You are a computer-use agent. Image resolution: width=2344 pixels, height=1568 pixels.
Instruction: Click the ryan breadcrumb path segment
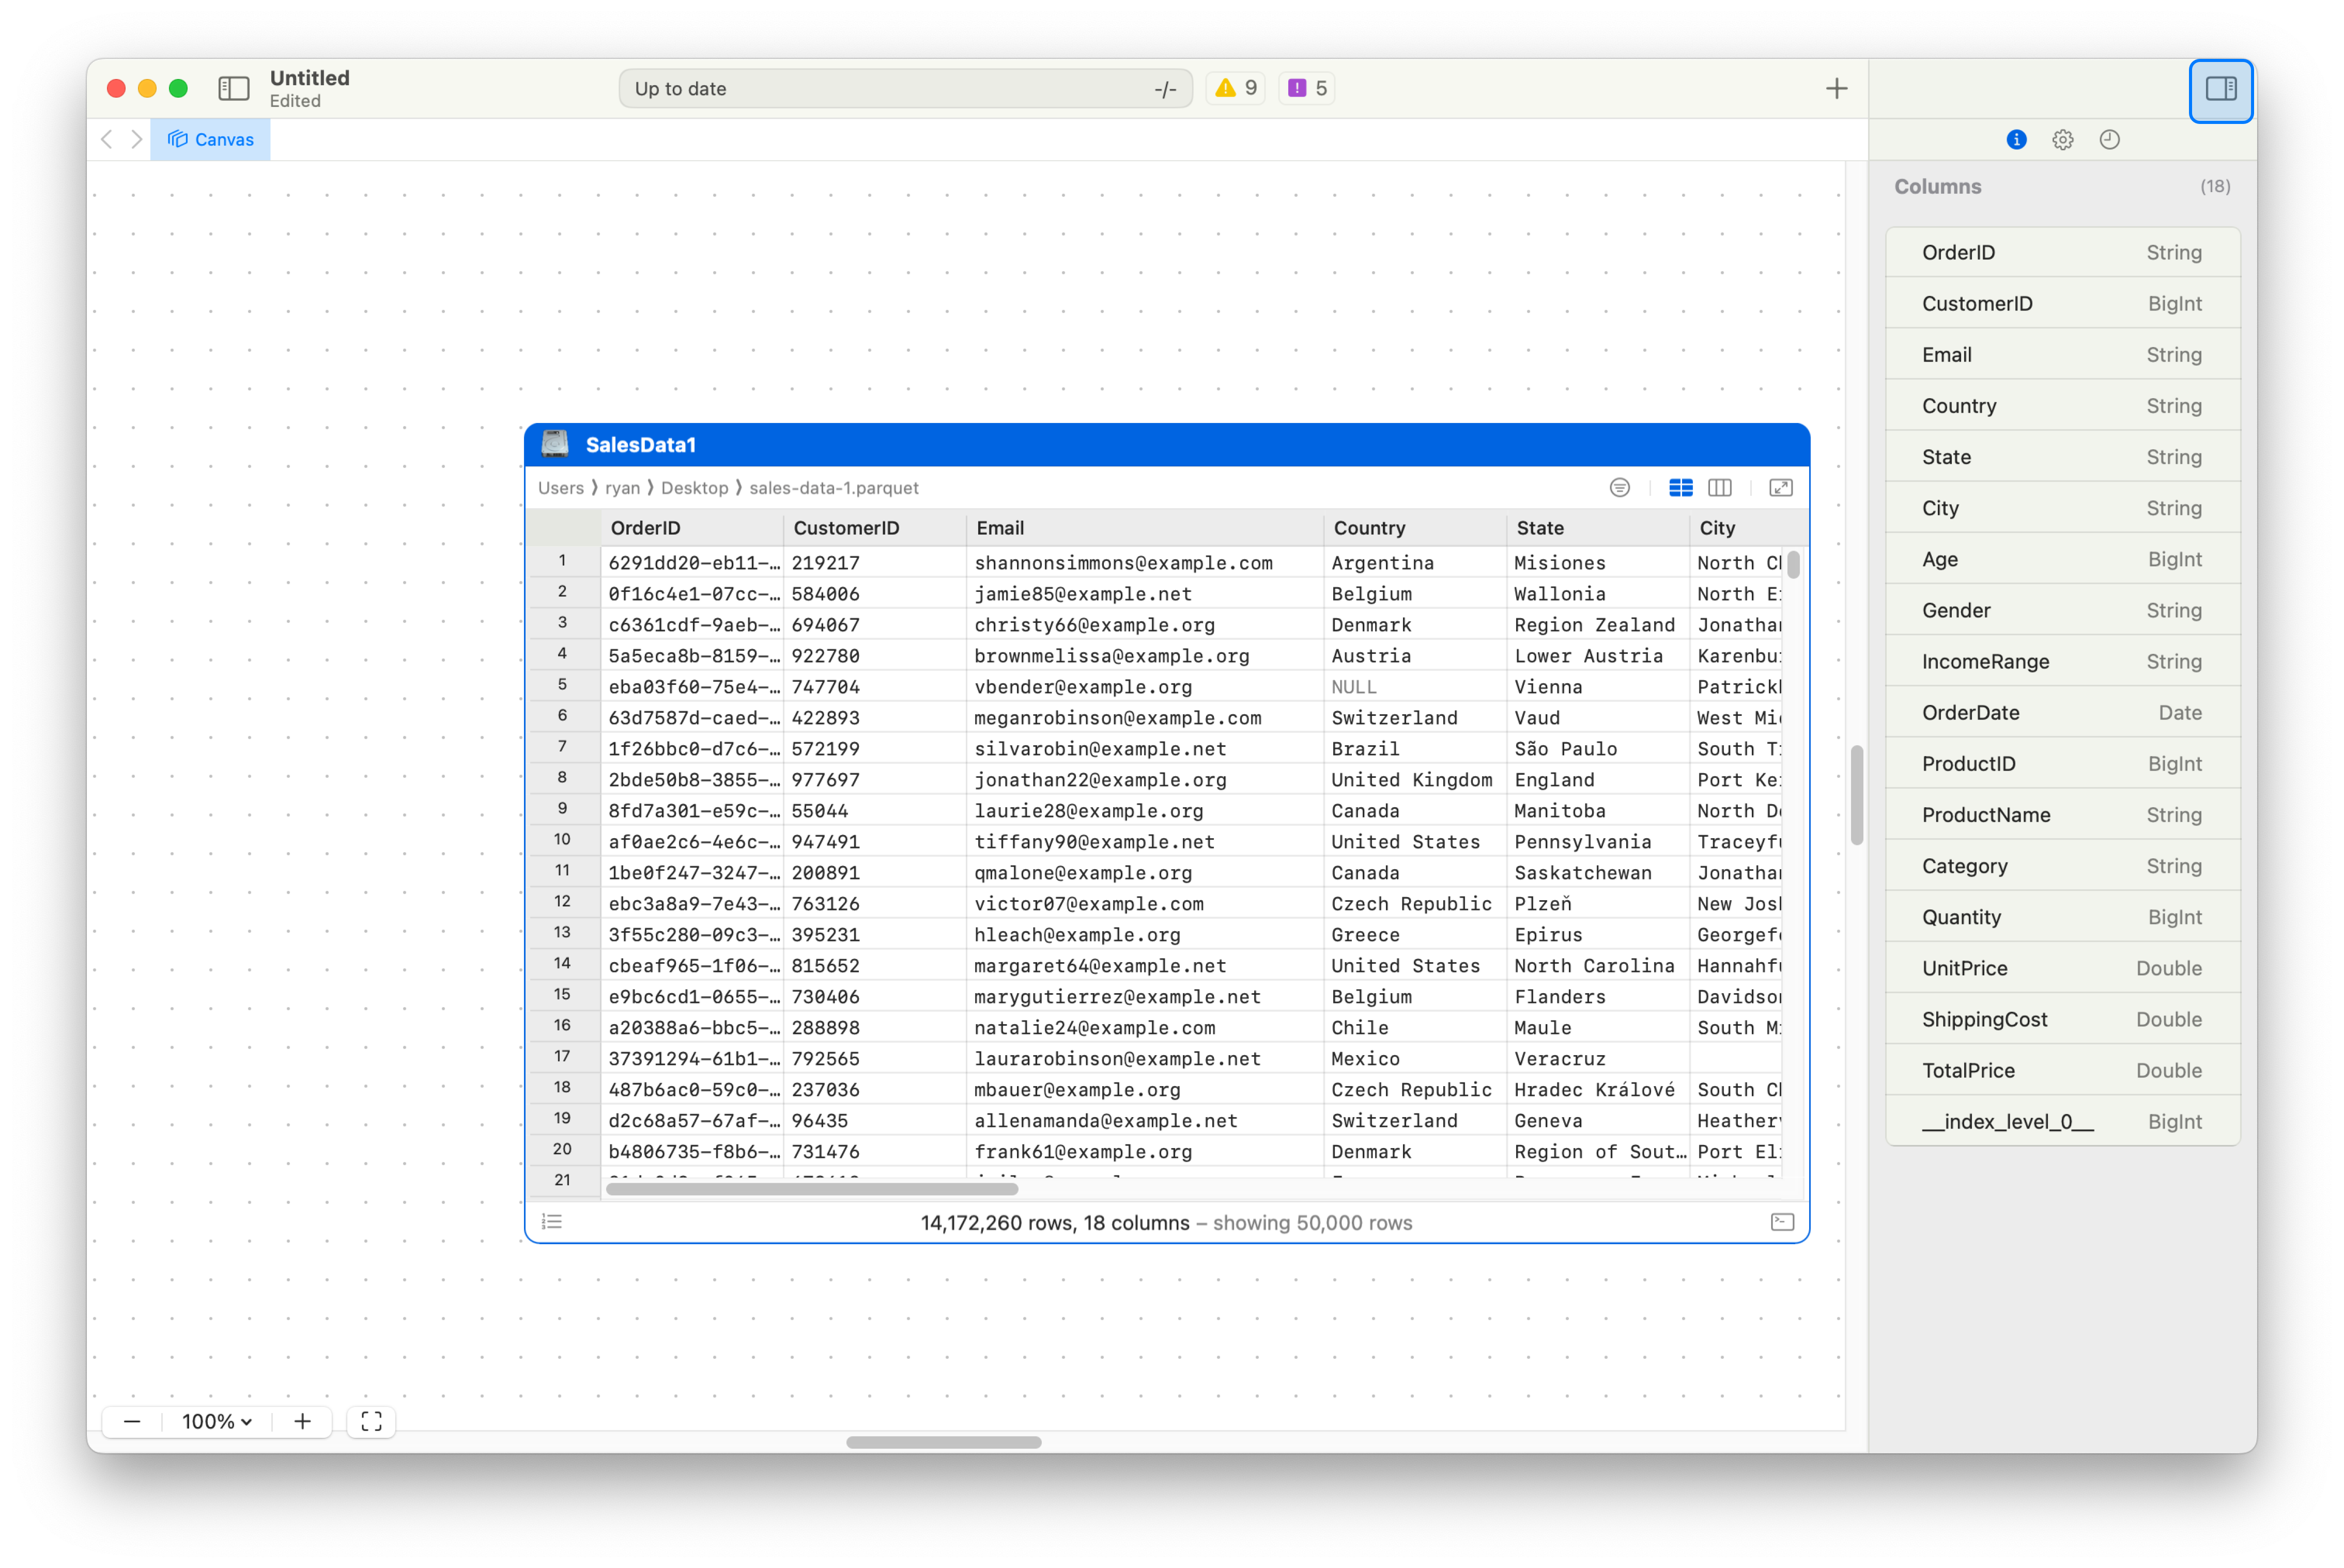click(622, 487)
